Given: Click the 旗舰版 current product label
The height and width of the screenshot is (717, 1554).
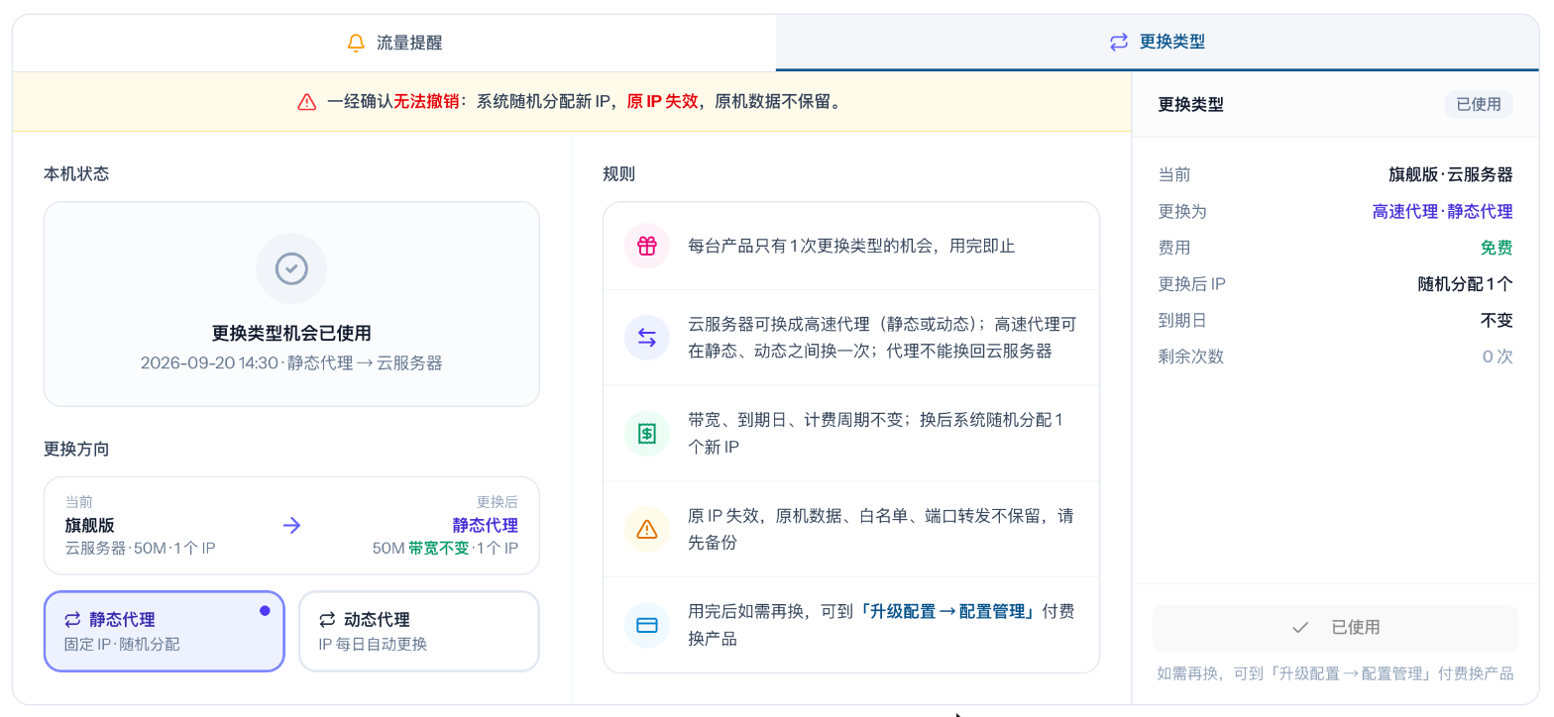Looking at the screenshot, I should click(90, 526).
